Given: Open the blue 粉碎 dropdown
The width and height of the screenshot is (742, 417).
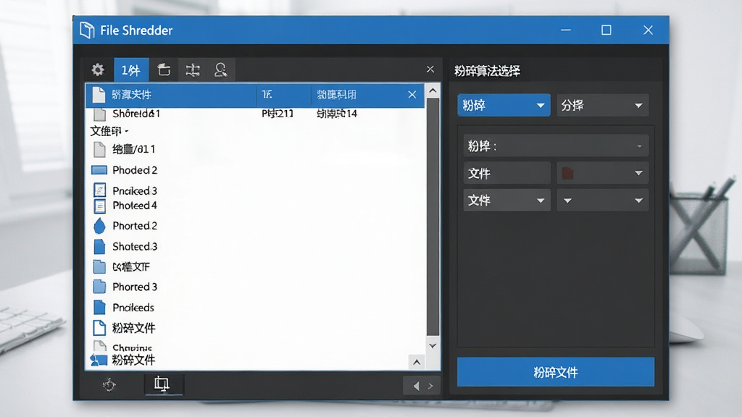Looking at the screenshot, I should pos(504,105).
